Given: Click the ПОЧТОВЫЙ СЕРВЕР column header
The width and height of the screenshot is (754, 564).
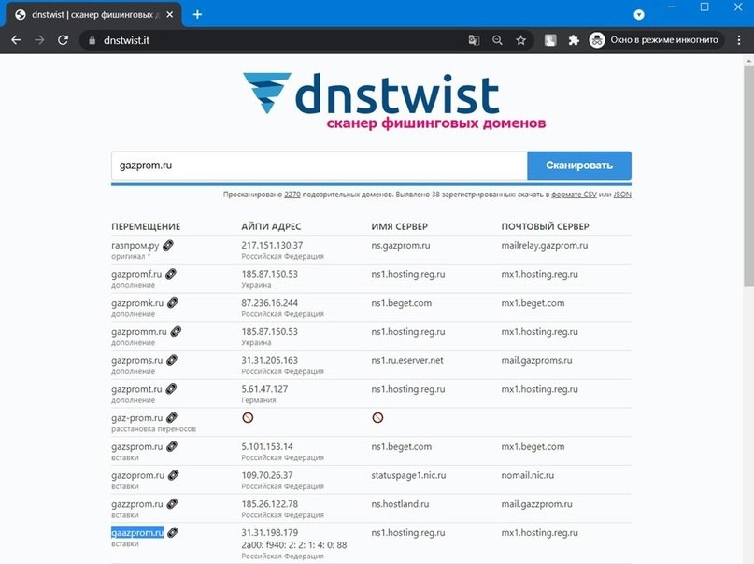Looking at the screenshot, I should pos(545,226).
